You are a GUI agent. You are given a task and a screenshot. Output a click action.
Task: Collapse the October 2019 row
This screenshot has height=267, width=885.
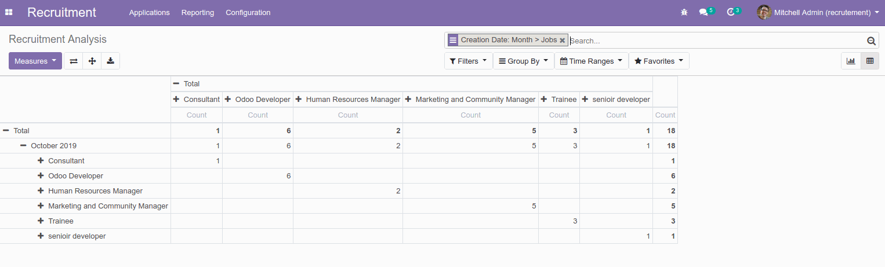tap(24, 146)
